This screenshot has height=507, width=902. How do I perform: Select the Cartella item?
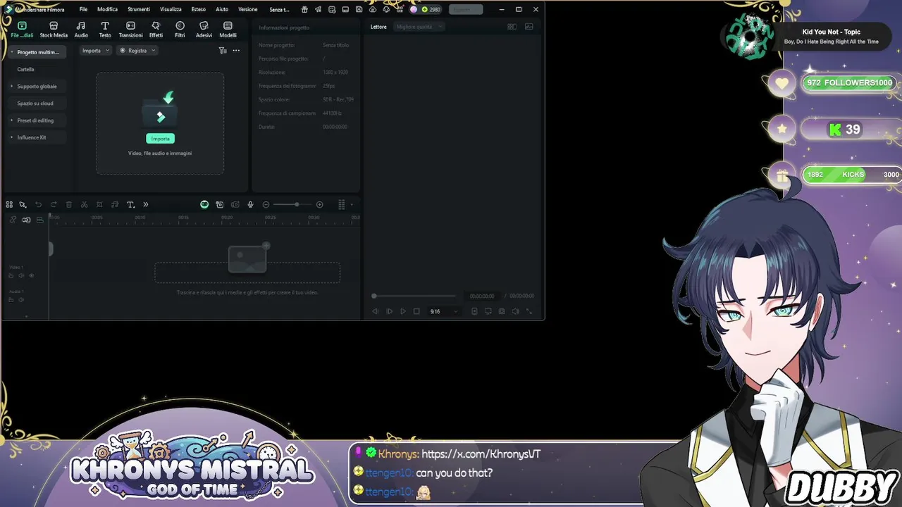25,69
